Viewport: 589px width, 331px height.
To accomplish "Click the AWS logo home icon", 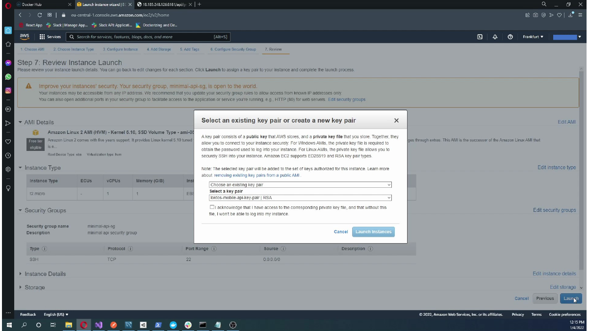I will click(25, 37).
